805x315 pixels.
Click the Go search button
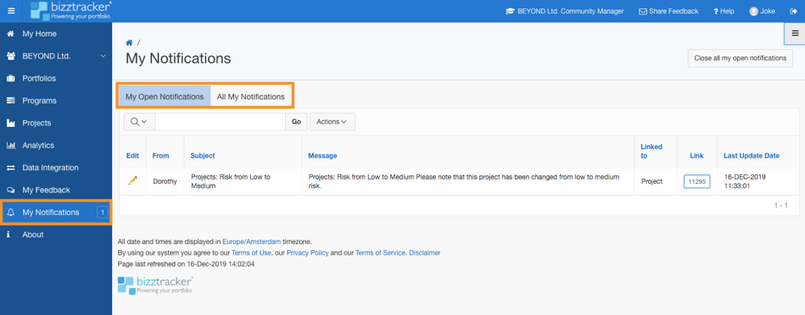(296, 122)
